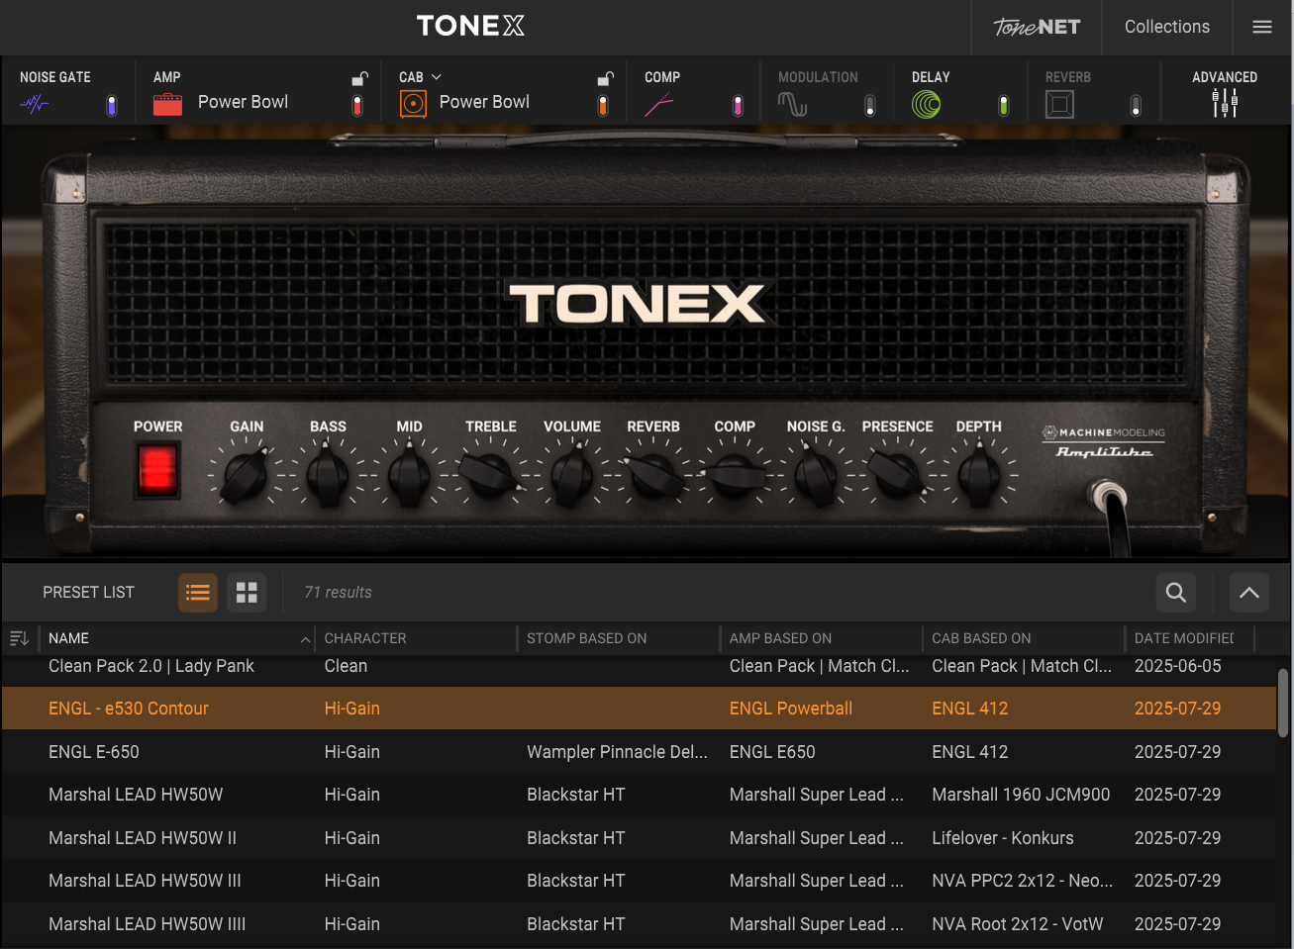The image size is (1294, 949).
Task: Sort presets by Name column header
Action: 69,638
